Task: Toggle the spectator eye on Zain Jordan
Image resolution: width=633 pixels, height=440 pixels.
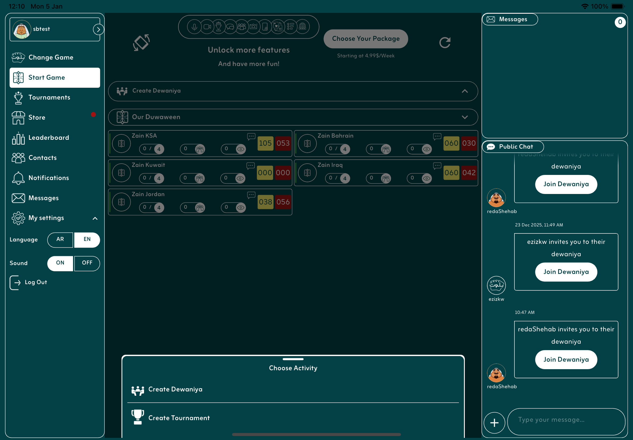Action: click(240, 207)
